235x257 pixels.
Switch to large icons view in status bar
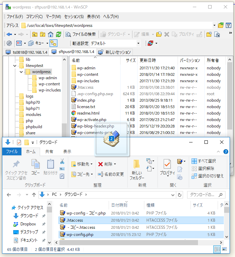pyautogui.click(x=224, y=249)
